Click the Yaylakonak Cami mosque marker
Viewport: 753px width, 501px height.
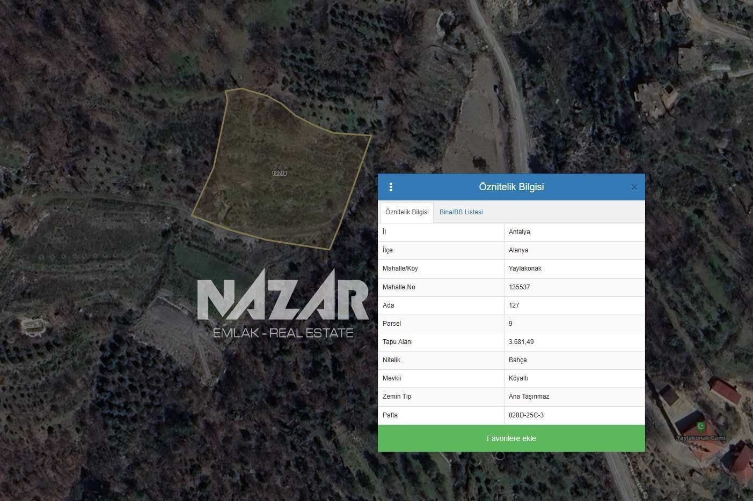[x=700, y=427]
